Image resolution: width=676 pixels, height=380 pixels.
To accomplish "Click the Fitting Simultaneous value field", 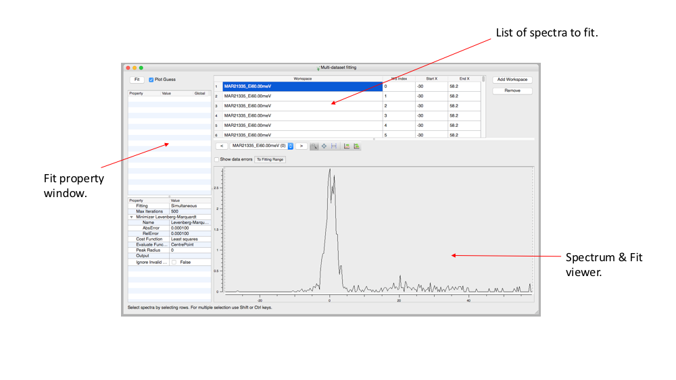I will click(x=189, y=206).
